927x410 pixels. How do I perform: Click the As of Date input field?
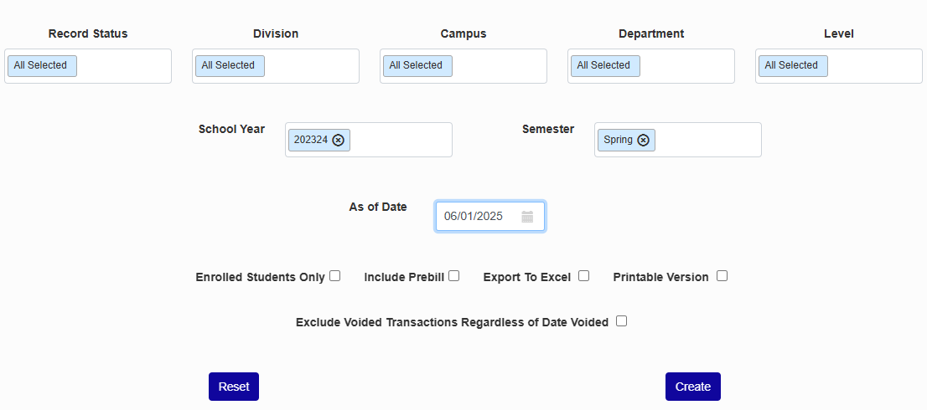coord(474,217)
